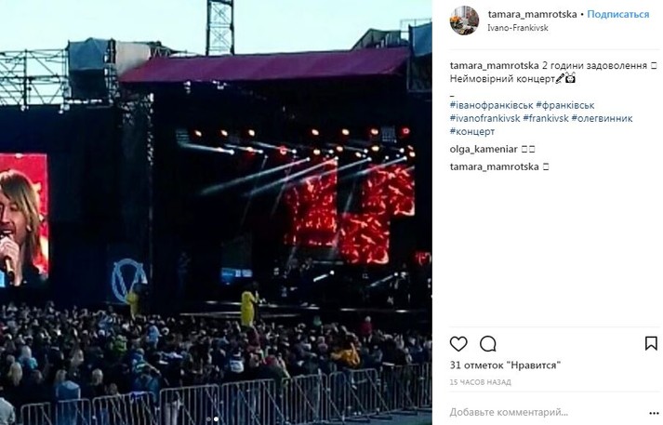Open hashtag #концерт

pos(472,131)
